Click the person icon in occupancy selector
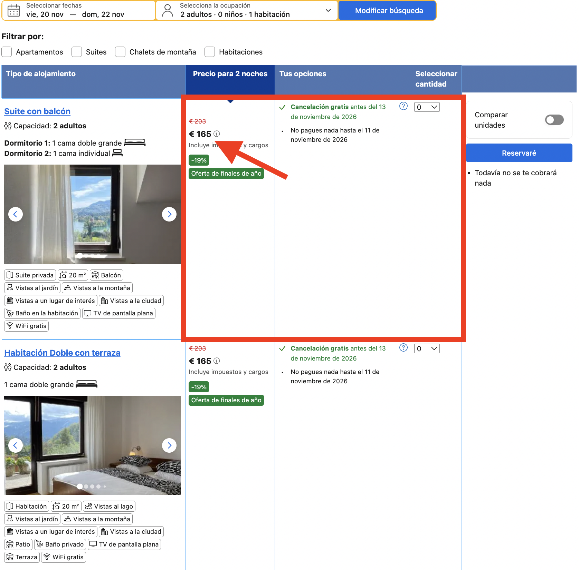The image size is (579, 570). (168, 10)
